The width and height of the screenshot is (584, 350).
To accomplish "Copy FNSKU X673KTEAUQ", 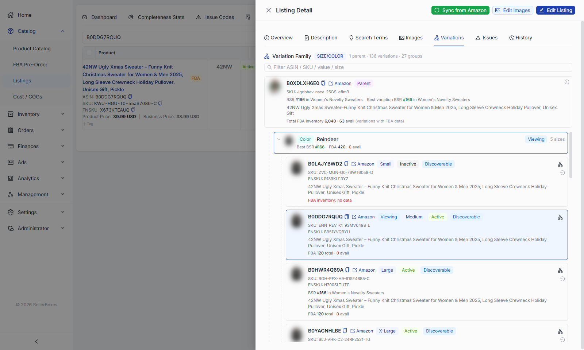I will 133,110.
